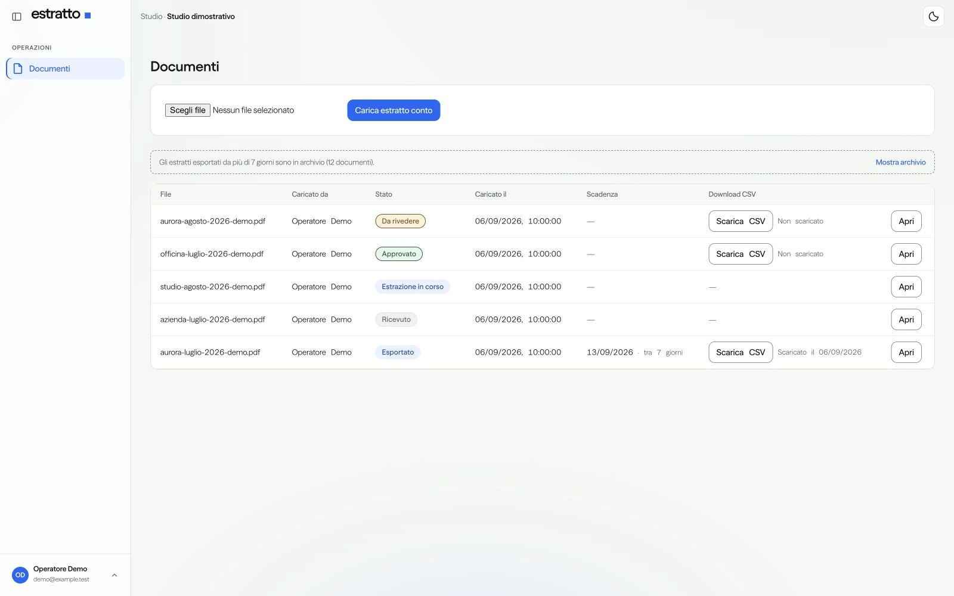Select file name aurora-luglio-2026-demo.pdf
The image size is (954, 596).
click(x=210, y=352)
